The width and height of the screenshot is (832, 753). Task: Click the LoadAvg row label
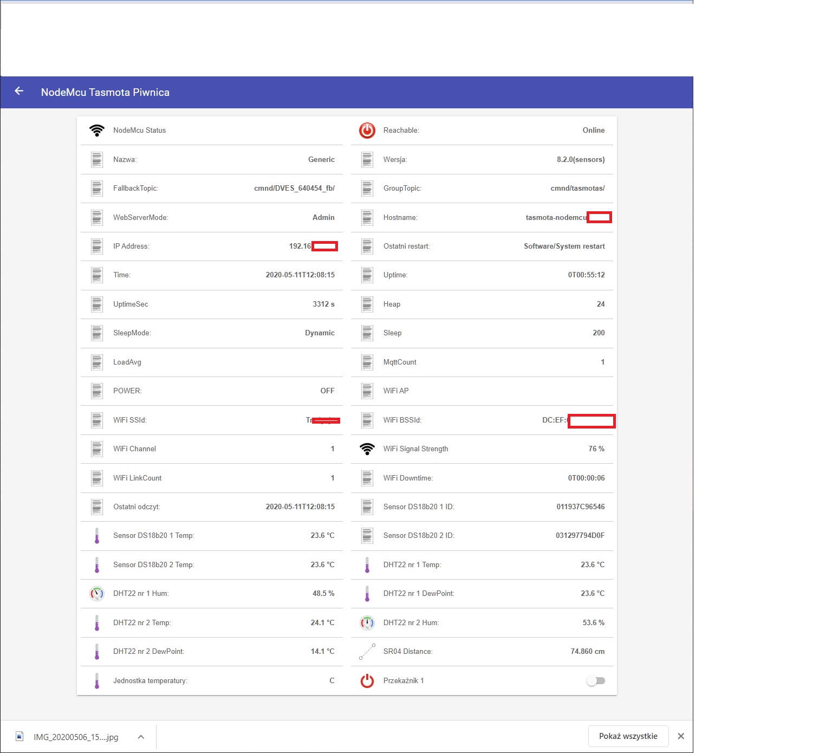(127, 362)
